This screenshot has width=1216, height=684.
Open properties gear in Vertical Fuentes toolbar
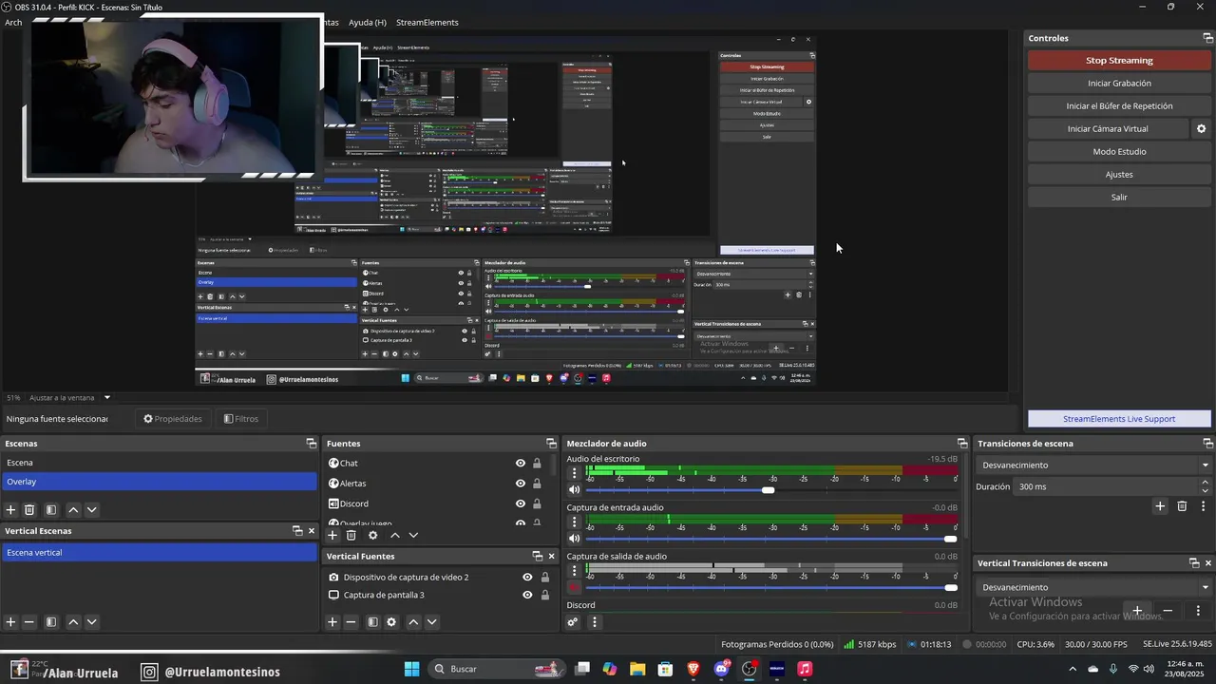click(391, 622)
